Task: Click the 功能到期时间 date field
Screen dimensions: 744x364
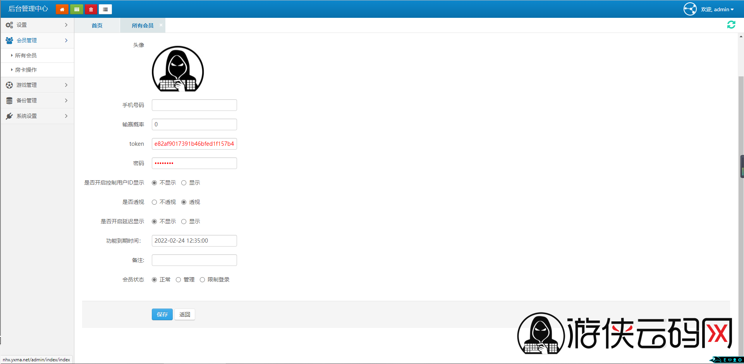Action: pyautogui.click(x=194, y=241)
